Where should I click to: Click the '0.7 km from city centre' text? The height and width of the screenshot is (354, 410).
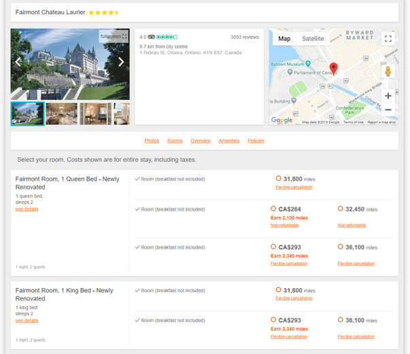point(164,46)
